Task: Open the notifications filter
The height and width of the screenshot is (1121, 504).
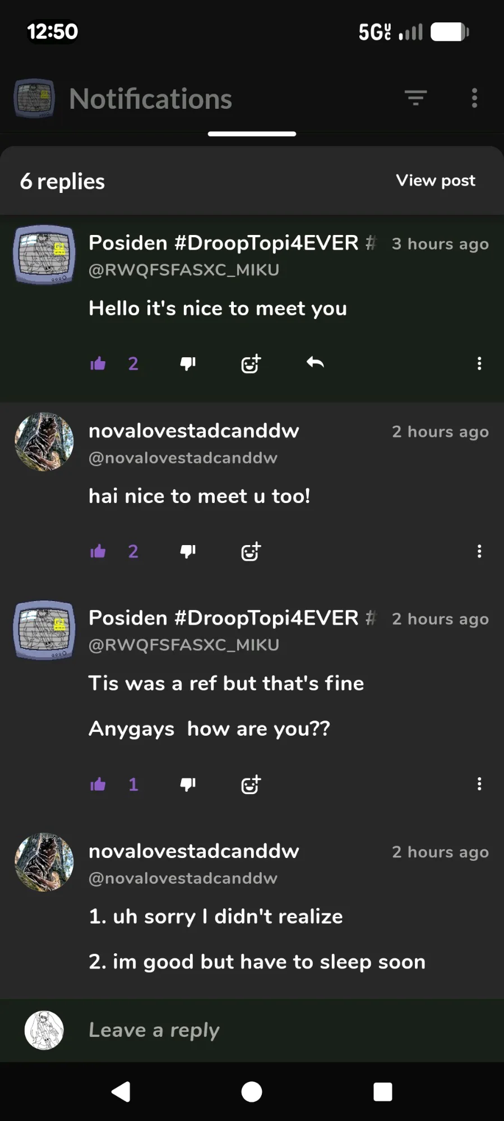Action: tap(416, 98)
